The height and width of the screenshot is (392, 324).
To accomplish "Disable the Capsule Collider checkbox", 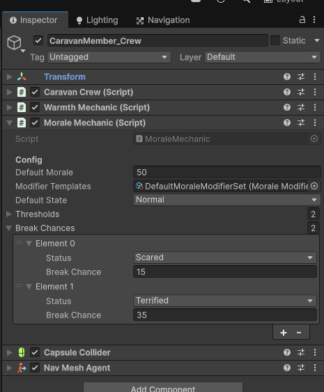I will coord(35,352).
